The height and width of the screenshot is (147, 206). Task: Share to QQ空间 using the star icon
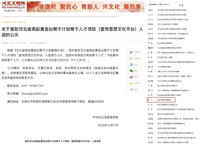tap(131, 83)
